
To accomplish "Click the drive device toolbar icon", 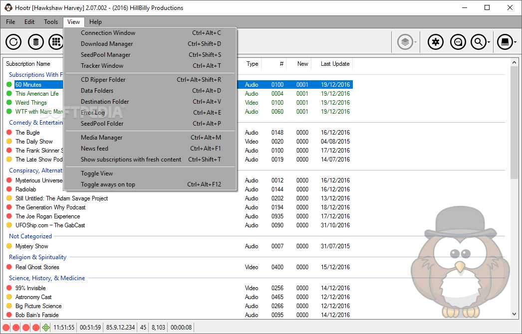I will point(505,42).
